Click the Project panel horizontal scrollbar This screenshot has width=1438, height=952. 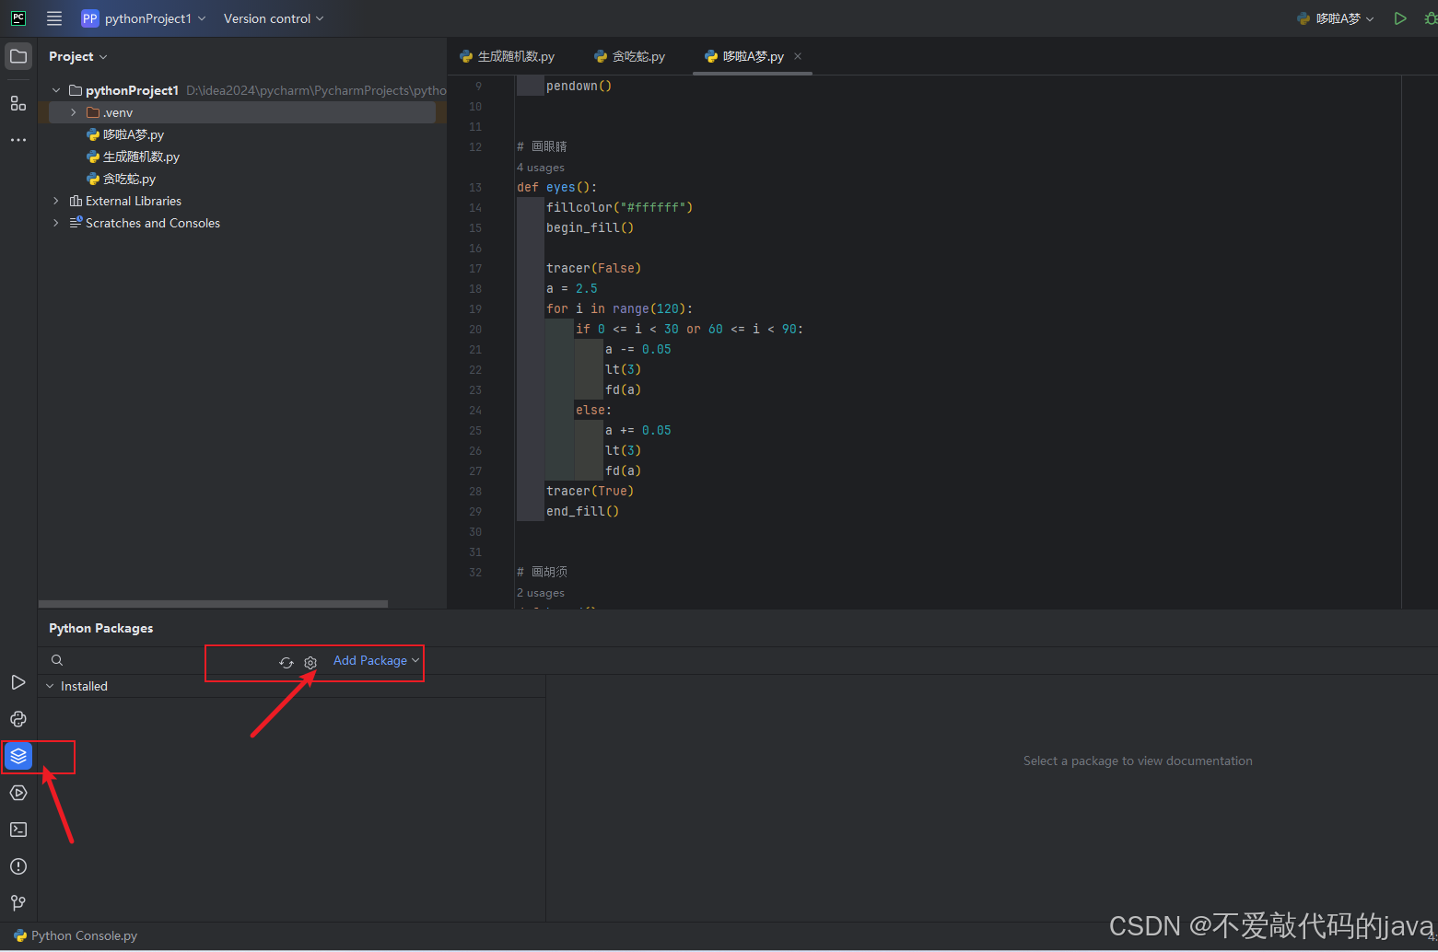[x=212, y=604]
